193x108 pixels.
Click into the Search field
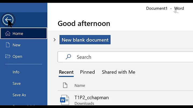(x=125, y=57)
